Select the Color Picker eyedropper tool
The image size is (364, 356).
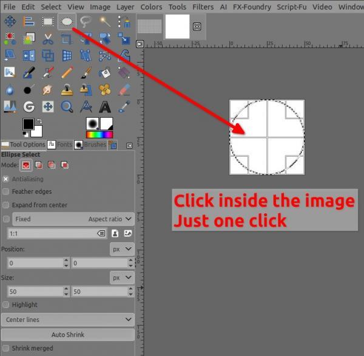coord(124,107)
